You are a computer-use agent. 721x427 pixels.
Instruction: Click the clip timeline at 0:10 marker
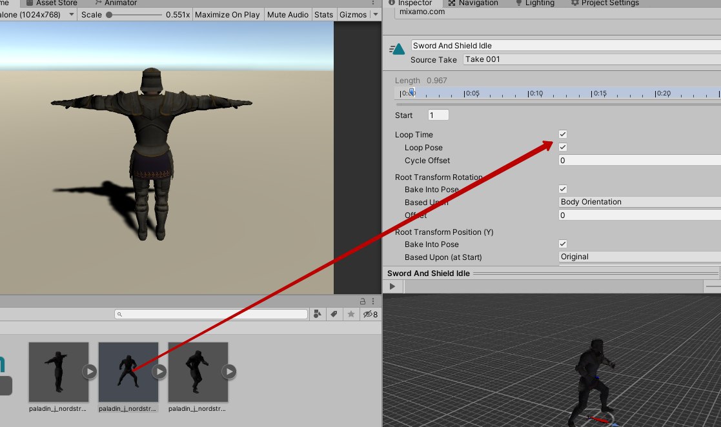[x=535, y=94]
